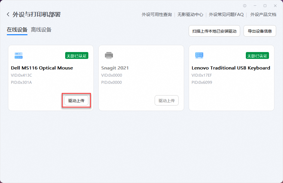Click the VID:0x0000 text
The height and width of the screenshot is (183, 283).
click(111, 75)
